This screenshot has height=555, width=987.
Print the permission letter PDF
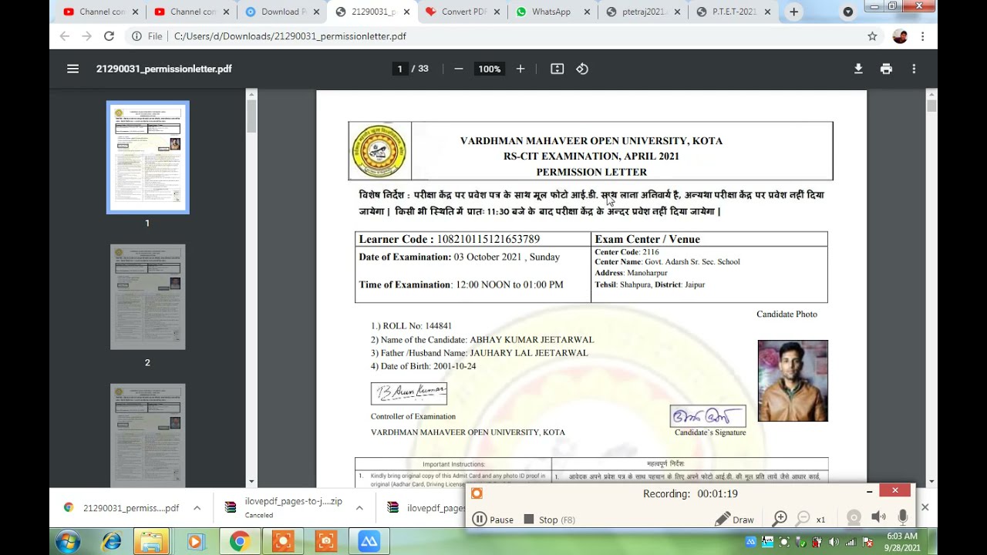[886, 69]
